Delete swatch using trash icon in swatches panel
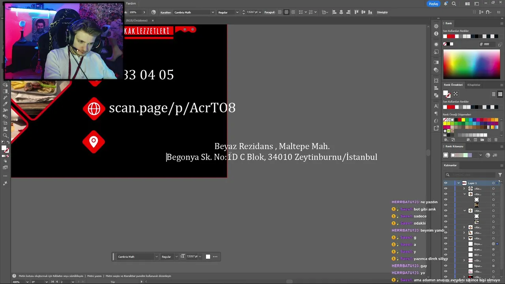505x284 pixels. [x=496, y=140]
